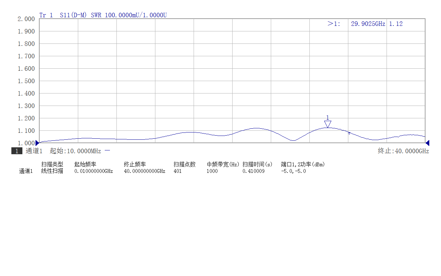Click marker readout value 1.12

396,24
